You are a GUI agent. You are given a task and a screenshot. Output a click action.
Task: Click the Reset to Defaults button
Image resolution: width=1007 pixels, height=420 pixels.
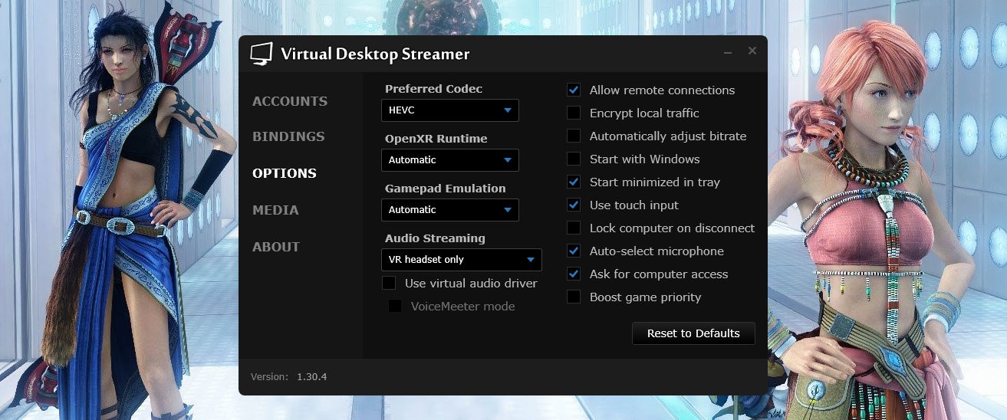click(693, 333)
